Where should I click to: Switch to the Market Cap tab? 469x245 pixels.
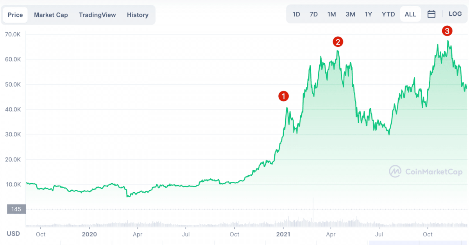51,15
